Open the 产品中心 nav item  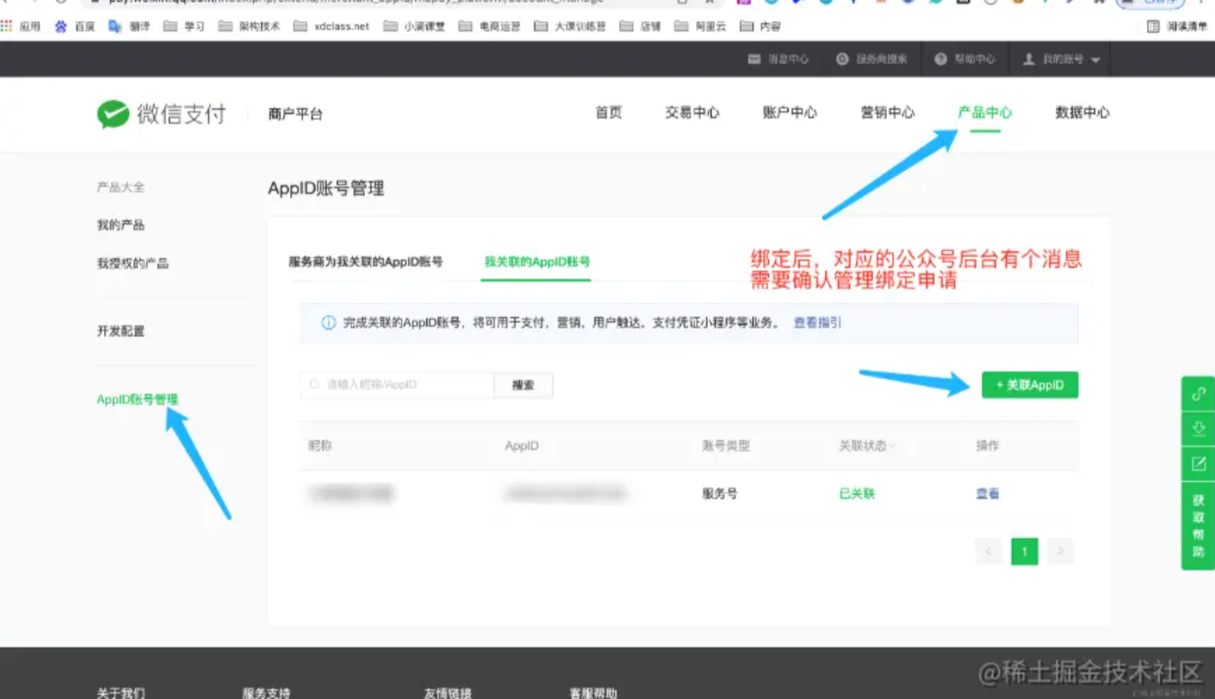pos(985,113)
